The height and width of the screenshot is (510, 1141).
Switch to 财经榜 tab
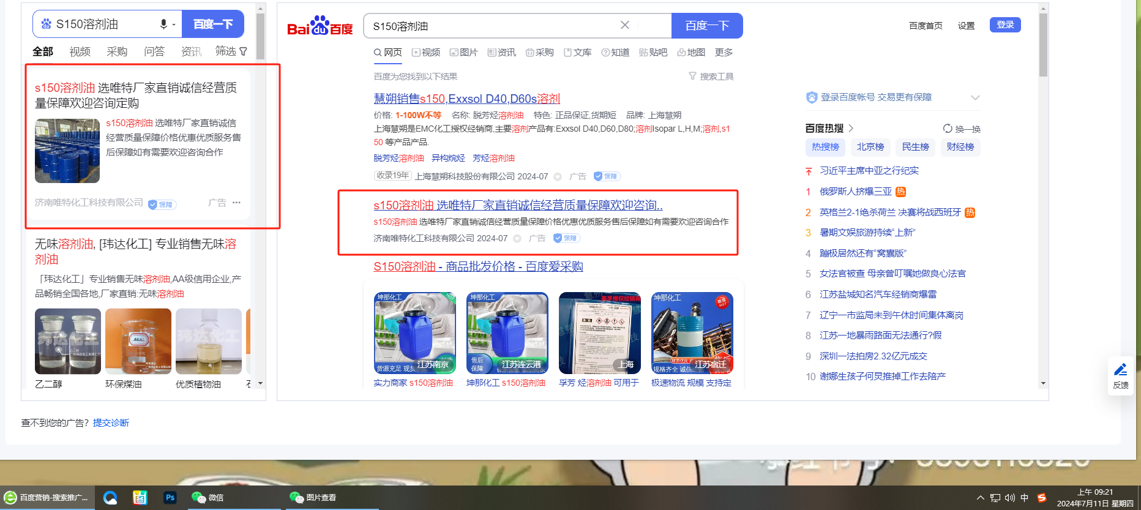point(960,147)
